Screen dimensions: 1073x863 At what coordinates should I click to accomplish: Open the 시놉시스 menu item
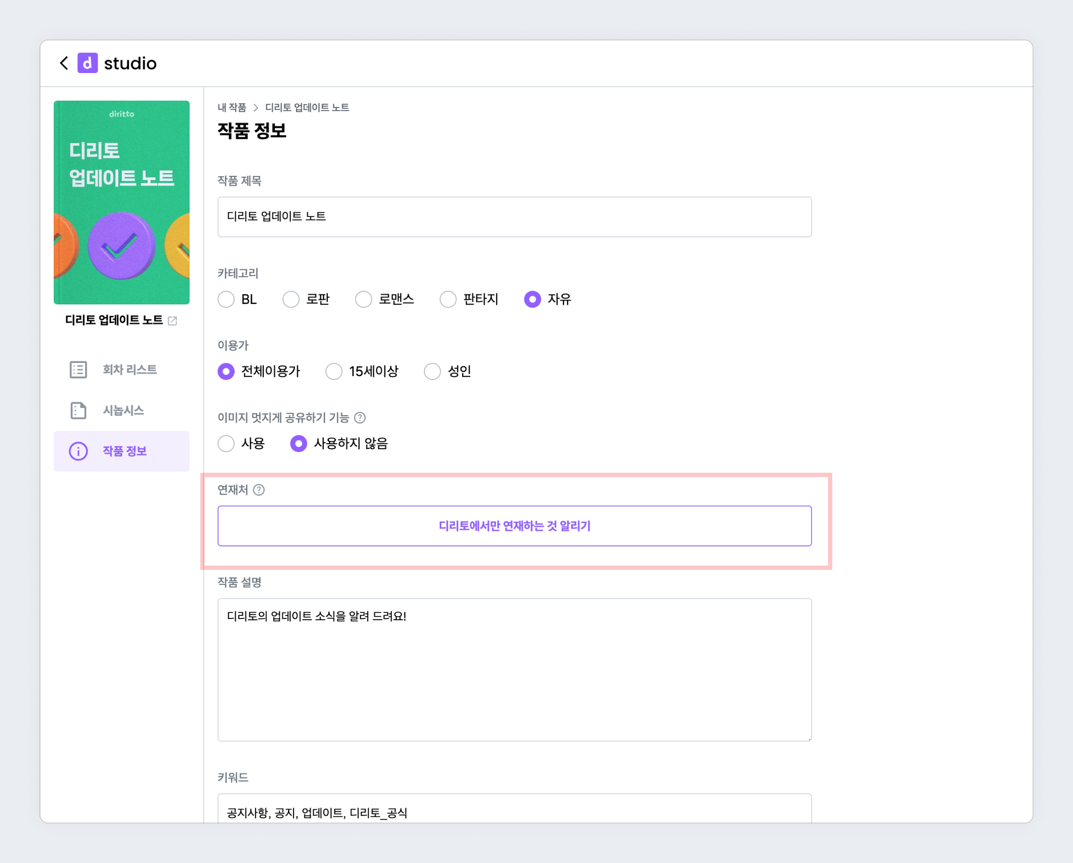[x=123, y=410]
